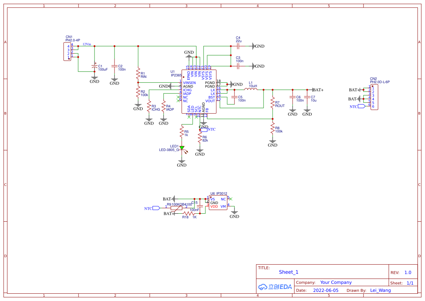
Task: Click the BAT+ net label after L1
Action: 318,90
